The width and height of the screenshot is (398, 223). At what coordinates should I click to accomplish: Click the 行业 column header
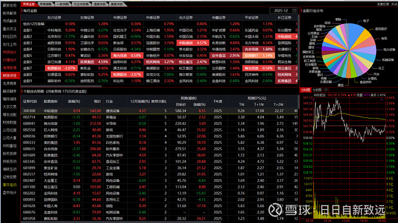[109, 102]
